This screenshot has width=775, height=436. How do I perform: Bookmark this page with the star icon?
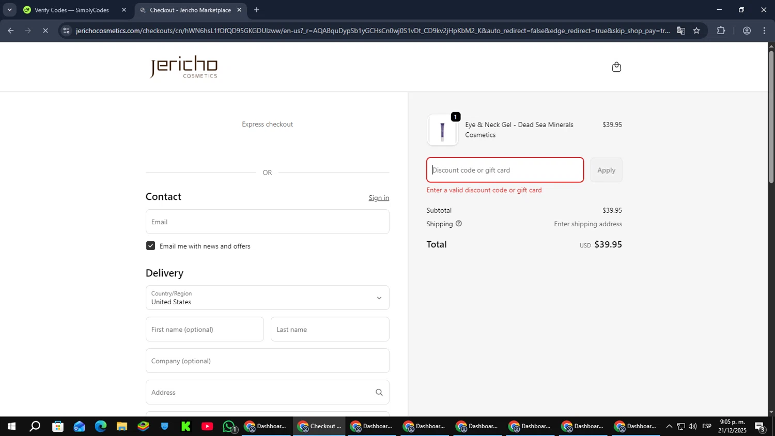click(x=696, y=30)
